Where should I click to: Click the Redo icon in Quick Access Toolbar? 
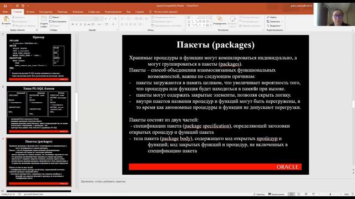coord(17,6)
